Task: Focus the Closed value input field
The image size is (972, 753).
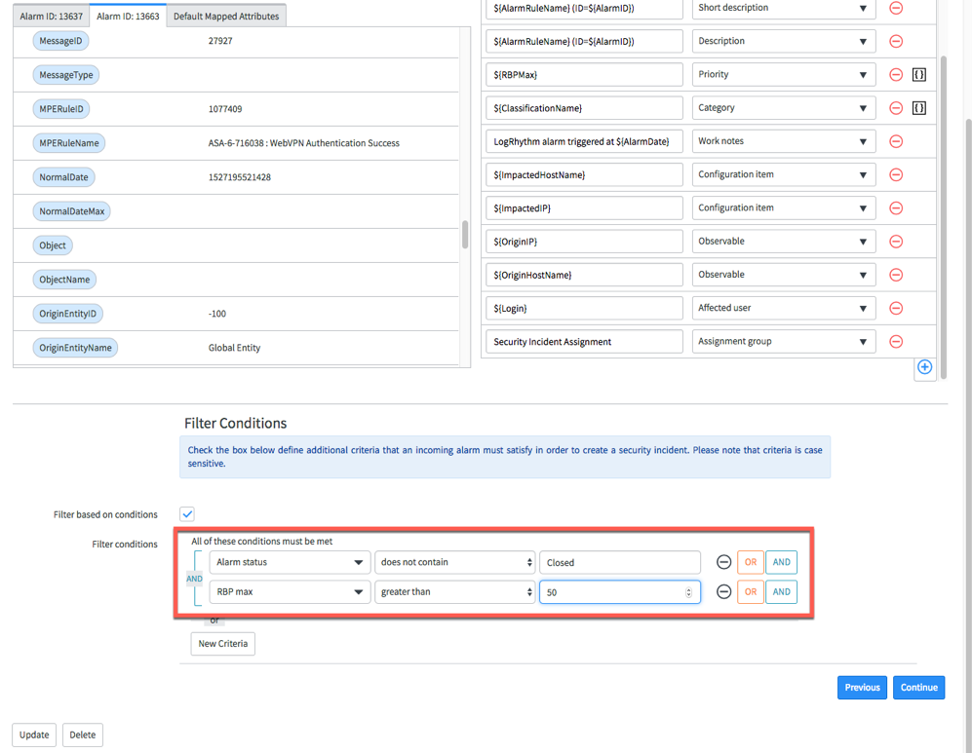Action: (620, 562)
